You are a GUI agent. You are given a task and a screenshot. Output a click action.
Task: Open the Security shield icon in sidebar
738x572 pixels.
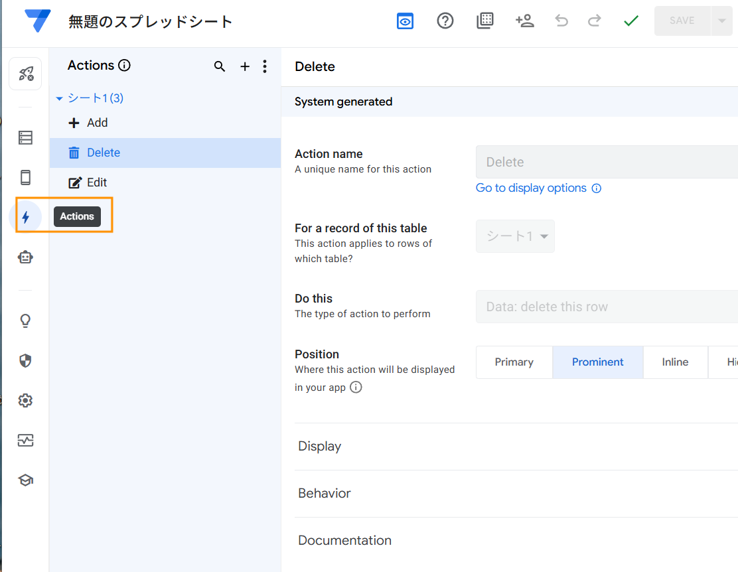coord(25,361)
